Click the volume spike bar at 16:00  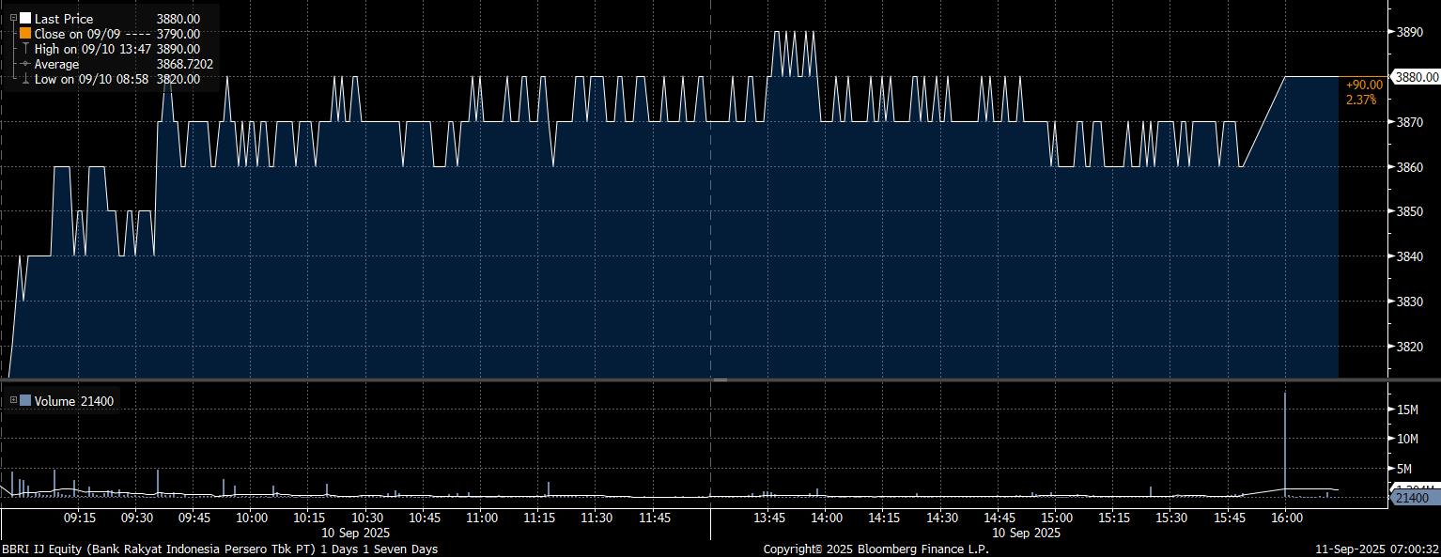coord(1285,441)
